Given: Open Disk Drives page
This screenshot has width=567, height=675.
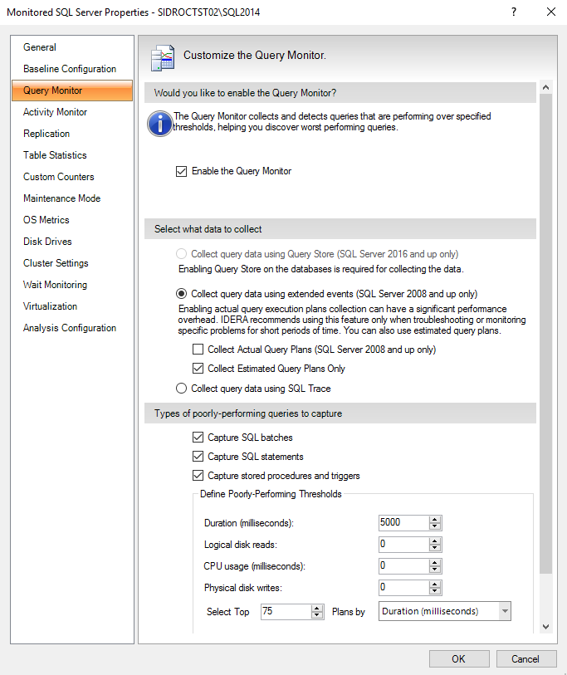Looking at the screenshot, I should point(72,241).
